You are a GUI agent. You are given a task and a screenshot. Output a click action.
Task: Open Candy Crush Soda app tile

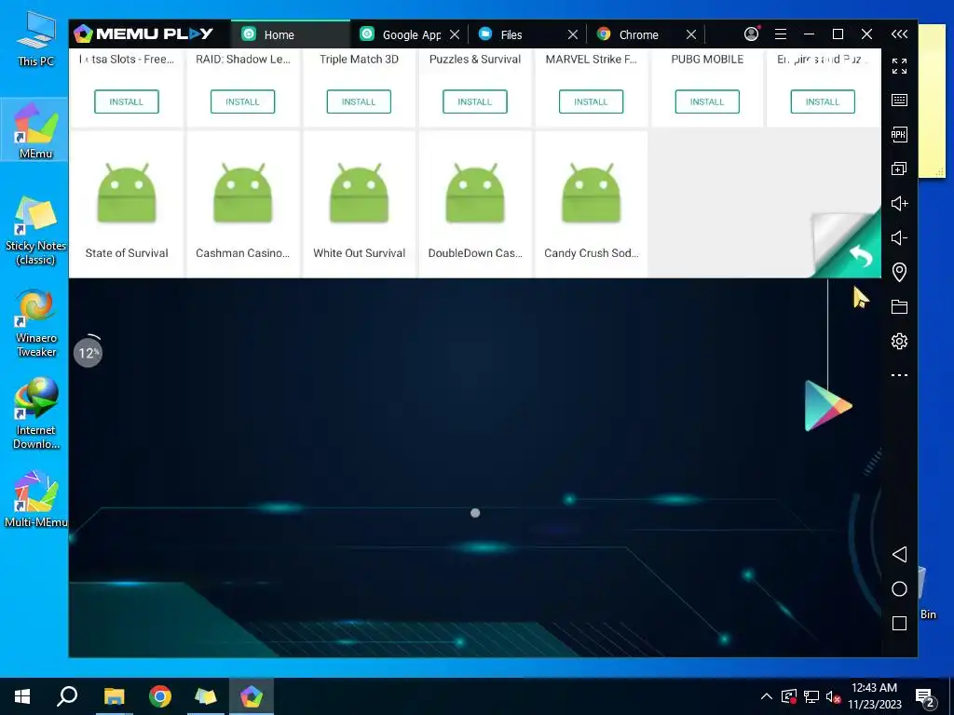pyautogui.click(x=591, y=205)
